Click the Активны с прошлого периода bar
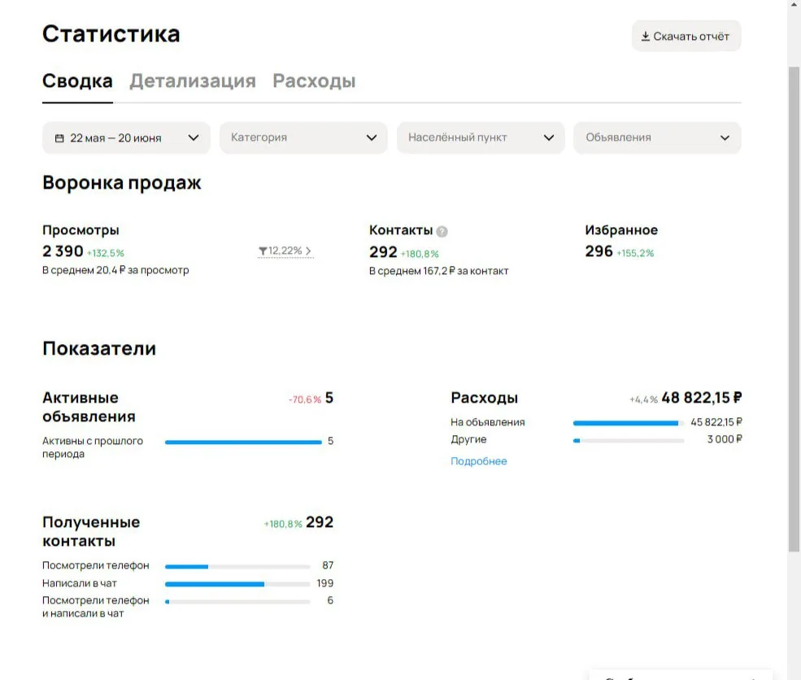 pyautogui.click(x=243, y=442)
